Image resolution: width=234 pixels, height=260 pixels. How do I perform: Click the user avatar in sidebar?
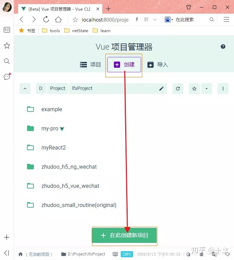[7, 7]
